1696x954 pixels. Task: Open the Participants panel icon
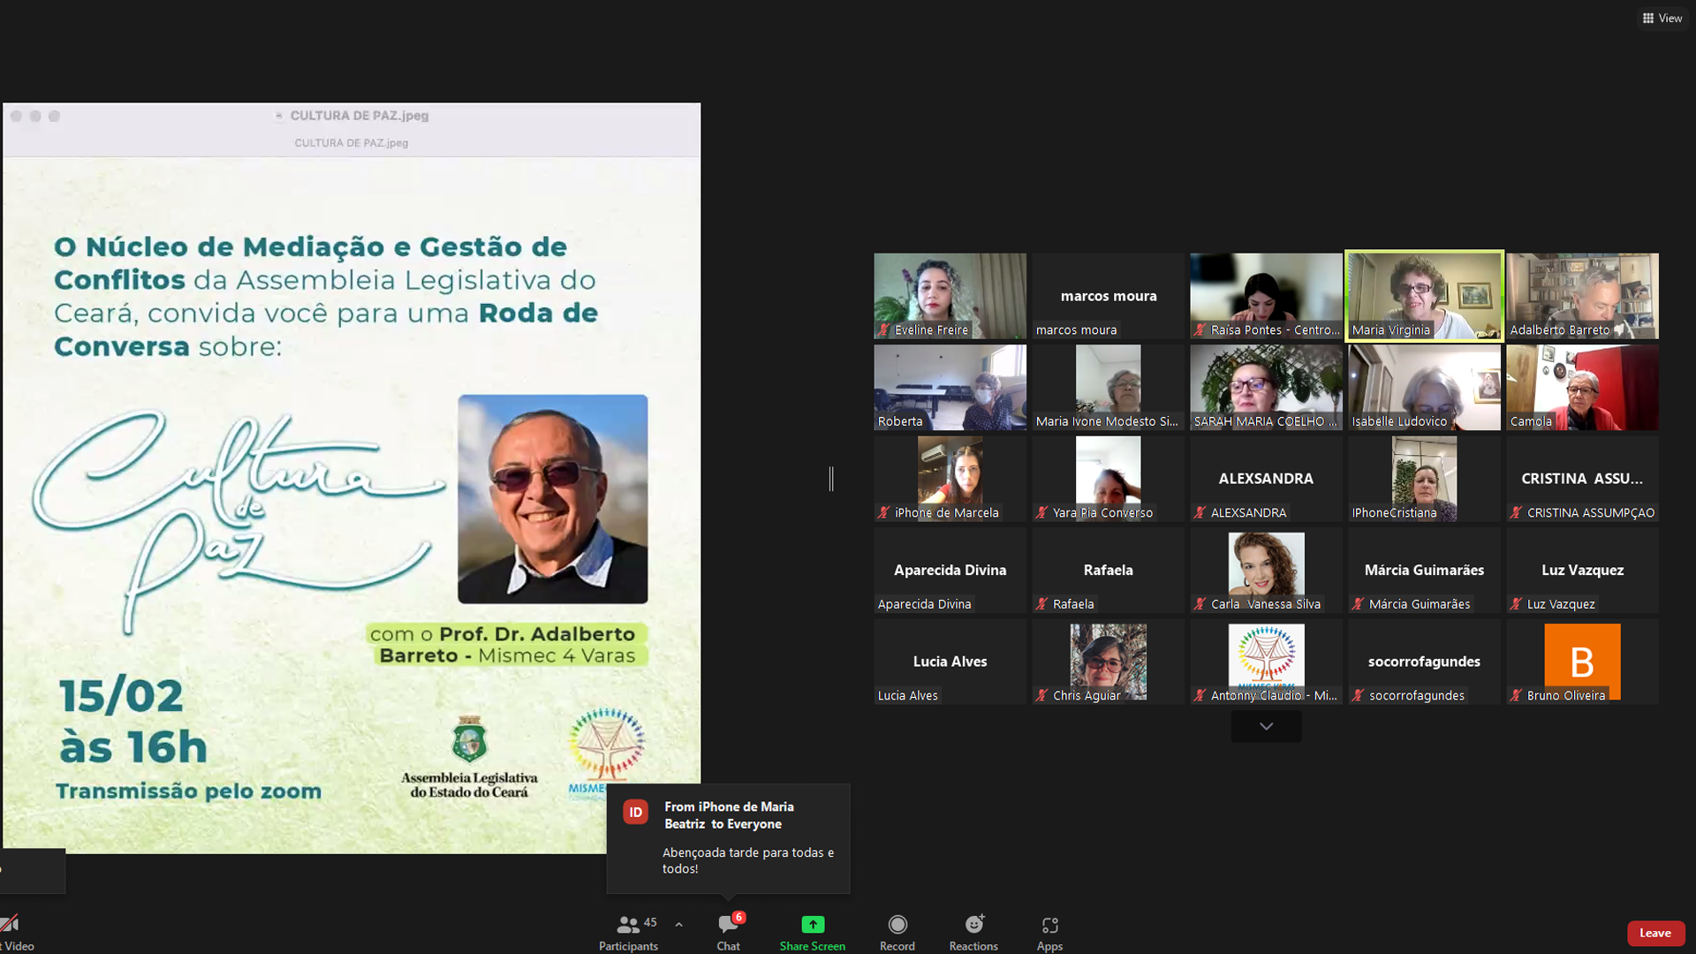(x=627, y=925)
